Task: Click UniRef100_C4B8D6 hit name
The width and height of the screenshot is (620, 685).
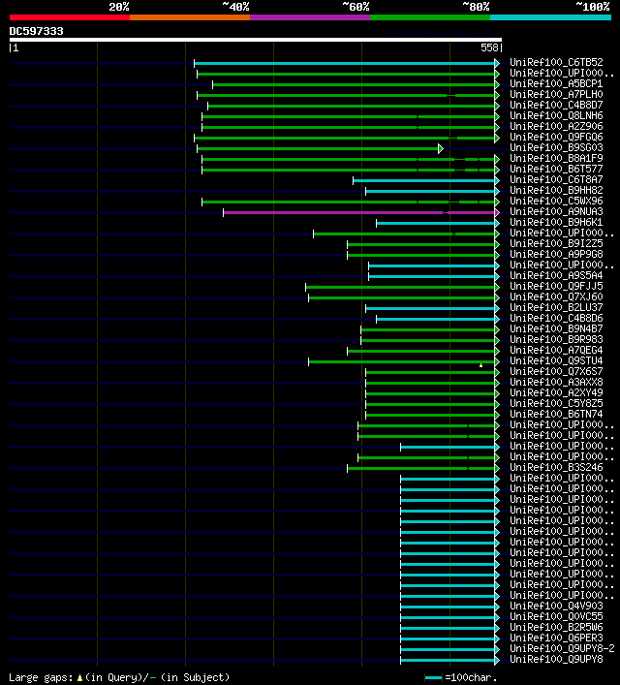Action: (556, 318)
